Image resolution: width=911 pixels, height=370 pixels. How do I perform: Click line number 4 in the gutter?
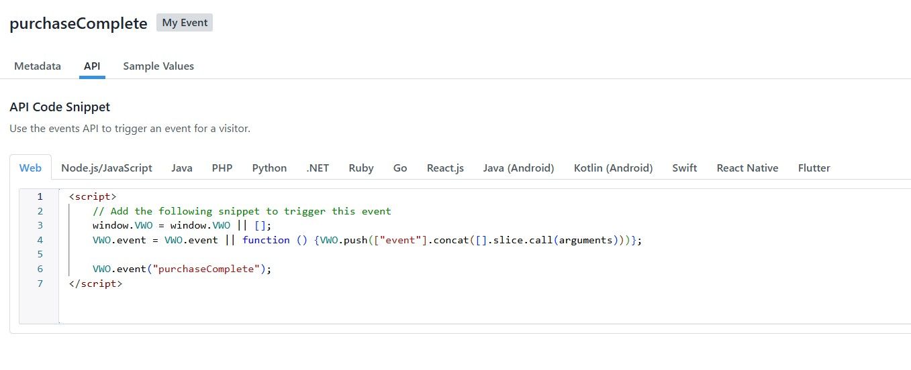pyautogui.click(x=40, y=240)
